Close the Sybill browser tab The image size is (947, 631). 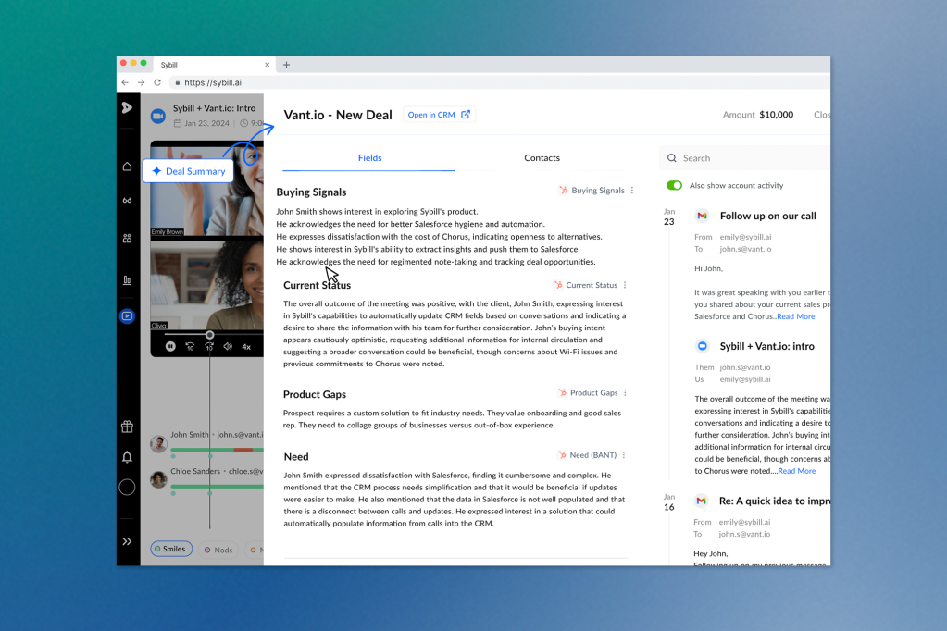267,65
